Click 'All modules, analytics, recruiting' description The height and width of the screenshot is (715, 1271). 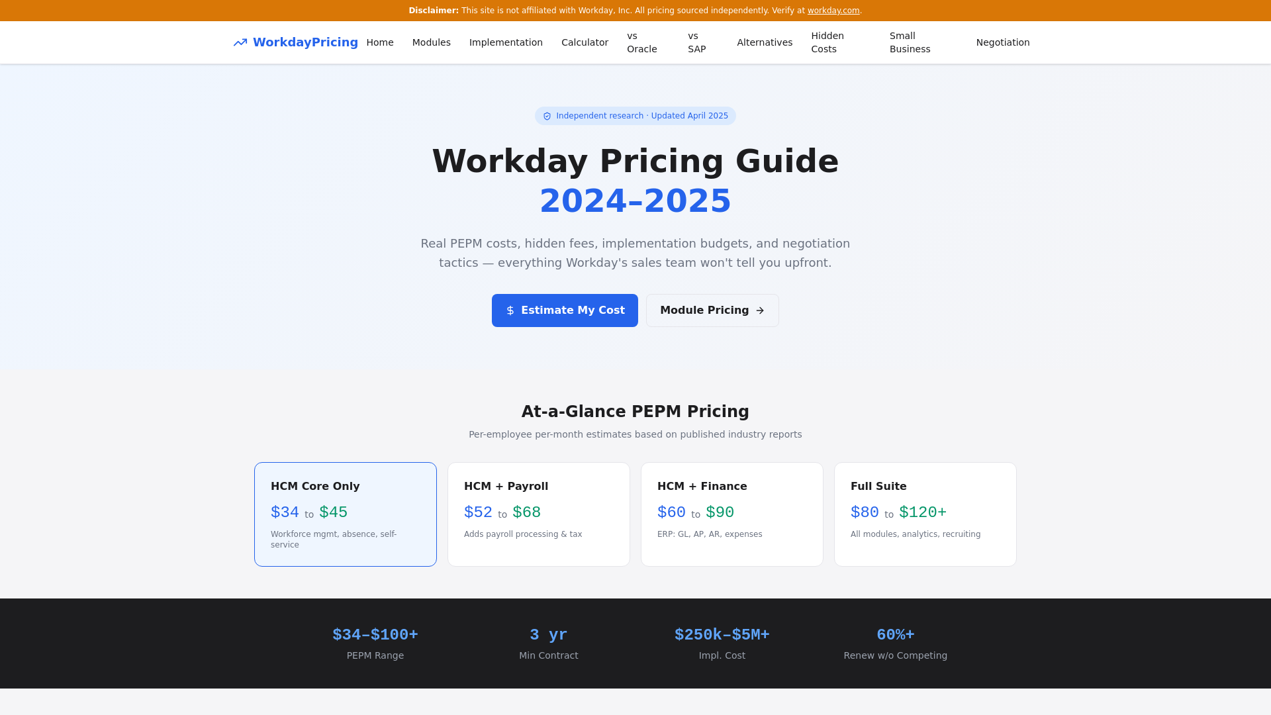(916, 534)
